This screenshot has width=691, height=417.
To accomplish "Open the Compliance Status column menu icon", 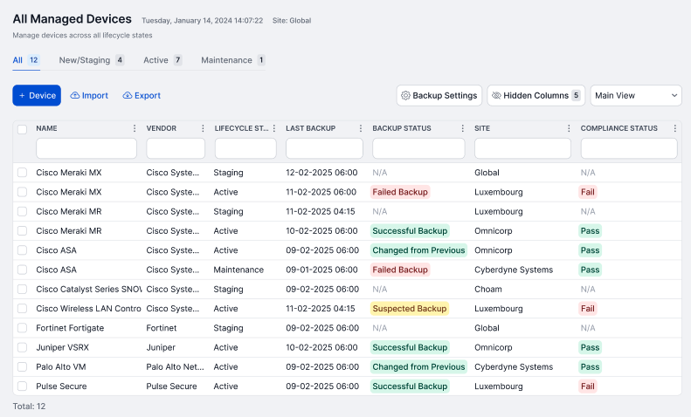I will tap(675, 128).
